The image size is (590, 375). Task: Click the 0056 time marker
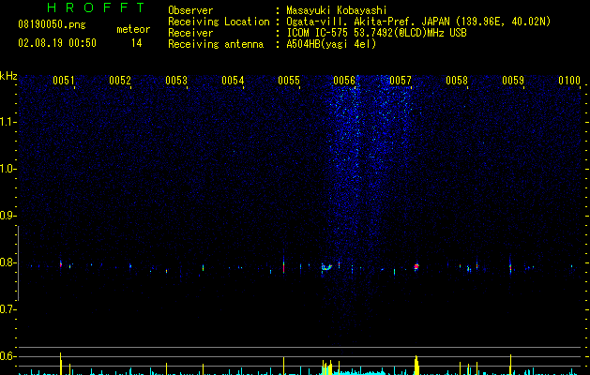coord(344,80)
